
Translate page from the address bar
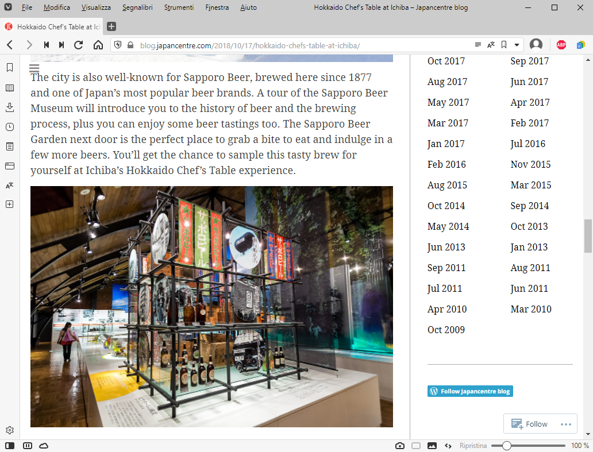pyautogui.click(x=491, y=45)
